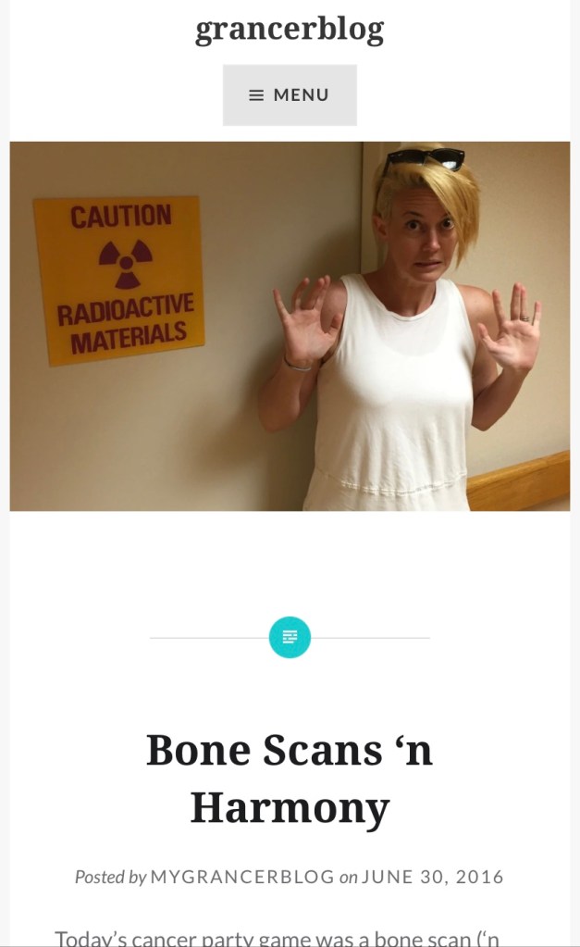Open the Bone Scans 'n Harmony post title
This screenshot has width=580, height=947.
(290, 779)
